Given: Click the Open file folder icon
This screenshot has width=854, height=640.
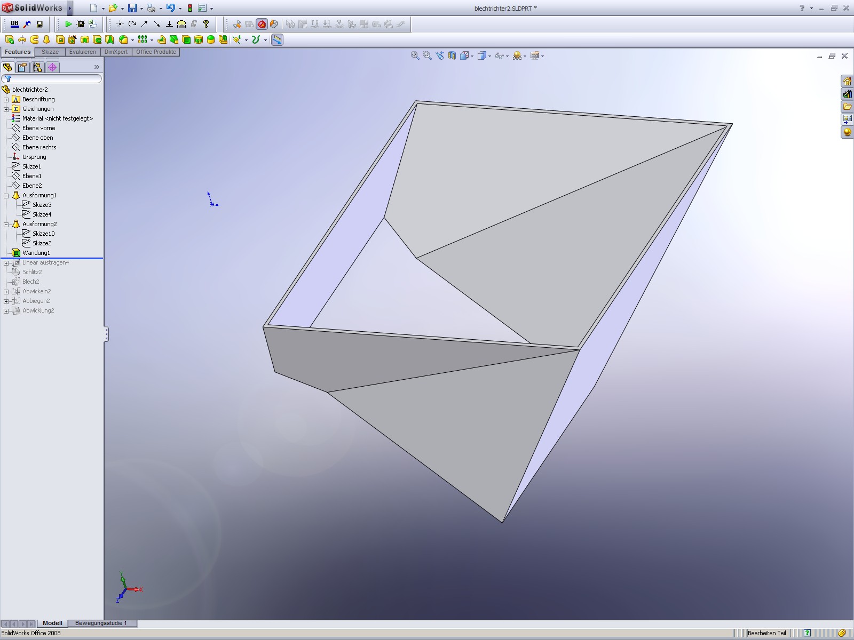Looking at the screenshot, I should [x=112, y=8].
